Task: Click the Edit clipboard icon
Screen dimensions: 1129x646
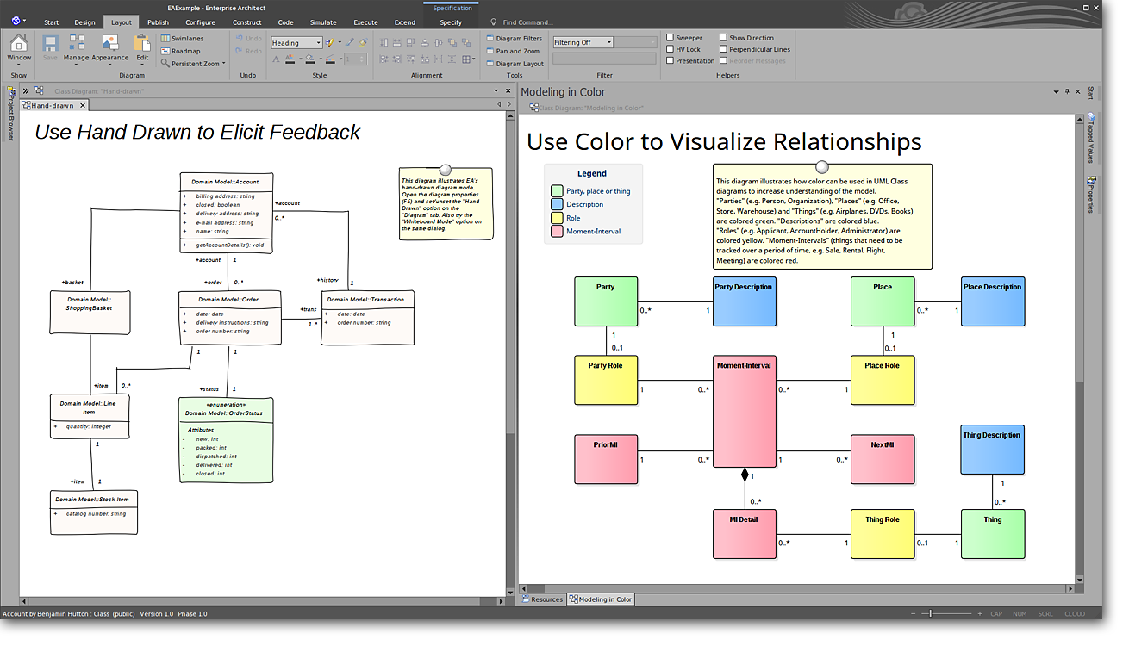Action: 142,47
